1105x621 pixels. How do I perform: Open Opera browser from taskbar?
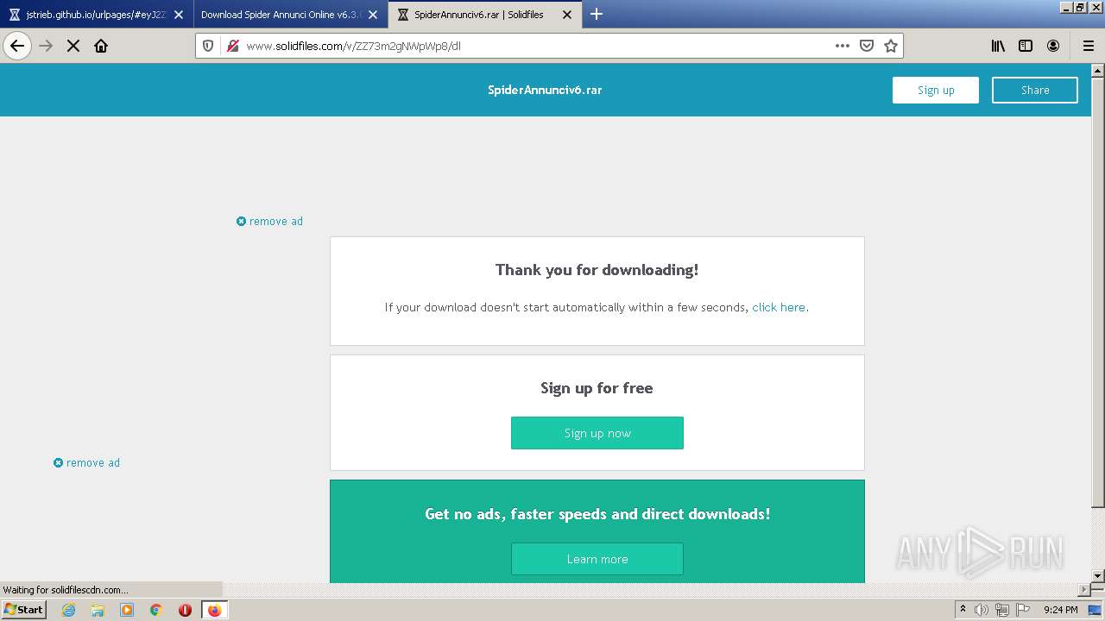tap(185, 610)
